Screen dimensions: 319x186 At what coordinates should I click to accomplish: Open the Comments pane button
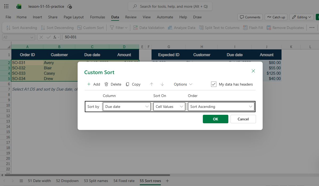[x=250, y=17]
